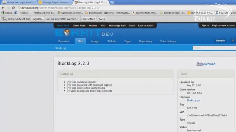236x132 pixels.
Task: Click the BlockLog.jar filename link
Action: (194, 100)
